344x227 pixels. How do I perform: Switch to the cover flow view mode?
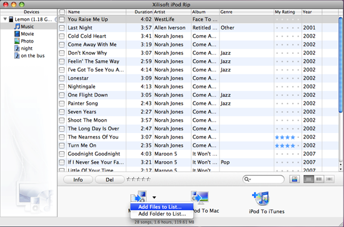(x=329, y=179)
